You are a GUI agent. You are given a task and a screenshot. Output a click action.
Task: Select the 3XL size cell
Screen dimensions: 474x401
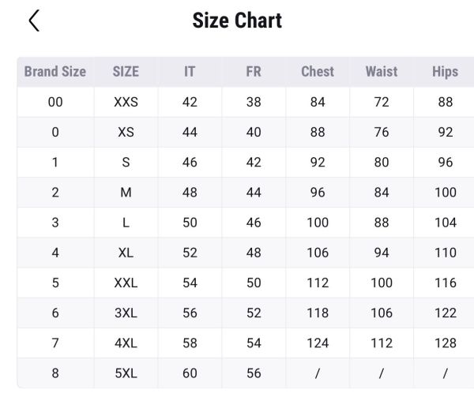pyautogui.click(x=126, y=313)
